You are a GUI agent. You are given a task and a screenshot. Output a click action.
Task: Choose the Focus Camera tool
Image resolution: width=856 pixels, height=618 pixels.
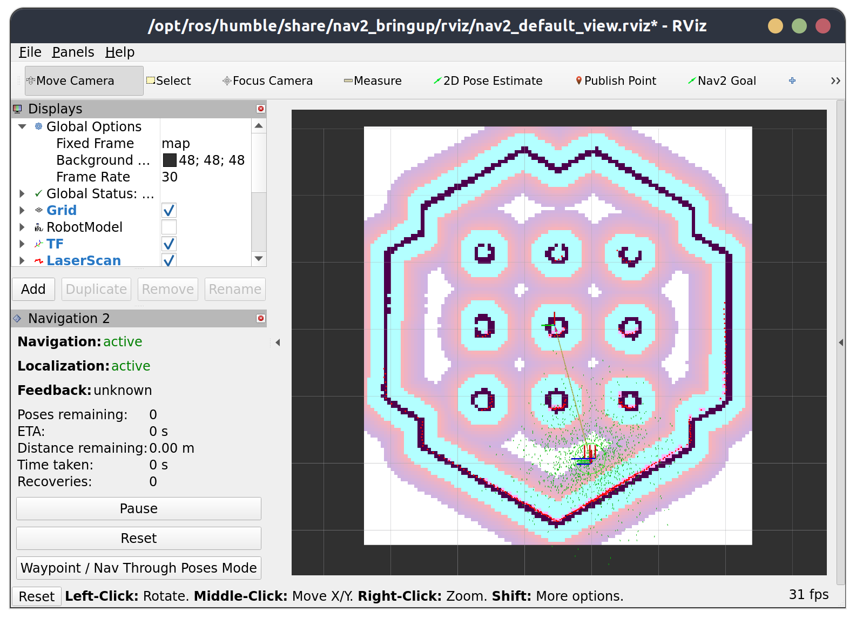pos(267,81)
